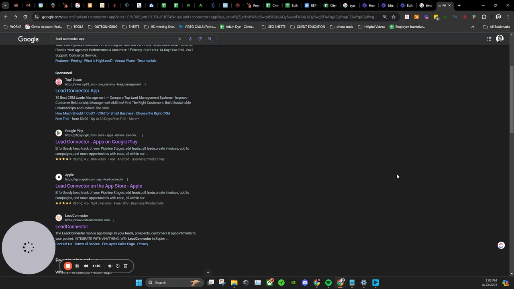Viewport: 514px width, 289px height.
Task: Open the Contact Us sitelink
Action: 64,244
